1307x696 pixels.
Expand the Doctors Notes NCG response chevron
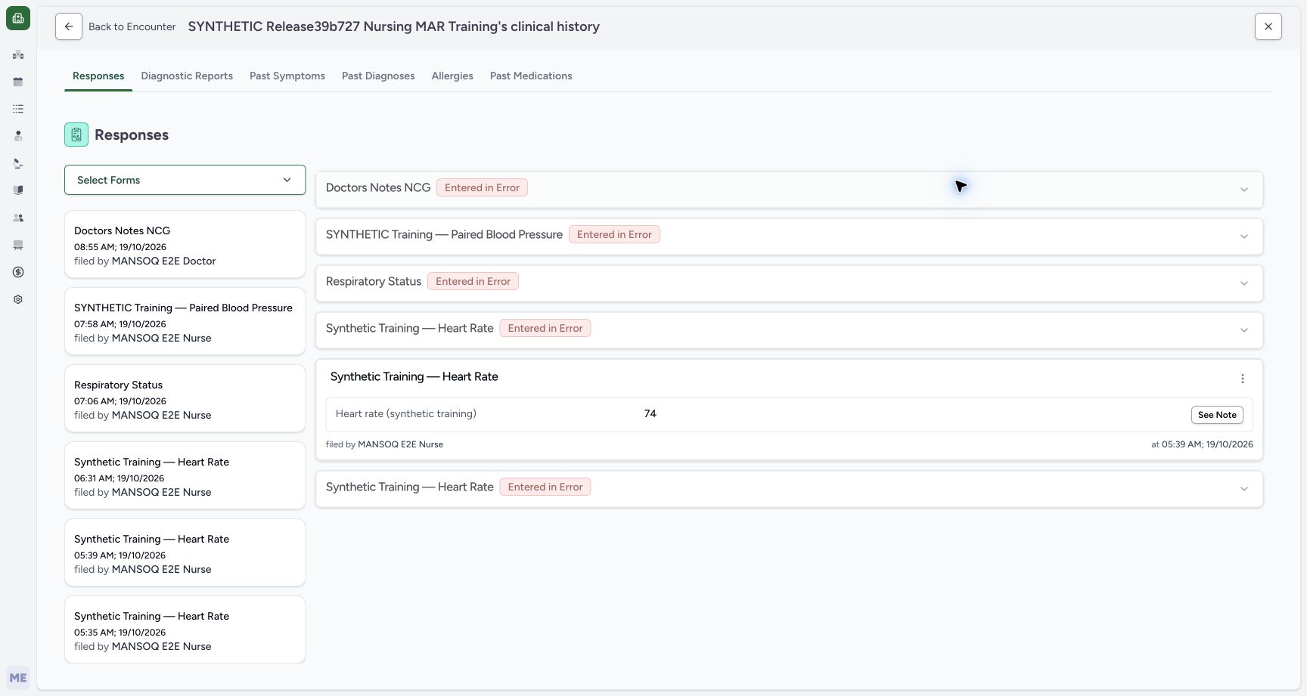click(x=1244, y=190)
